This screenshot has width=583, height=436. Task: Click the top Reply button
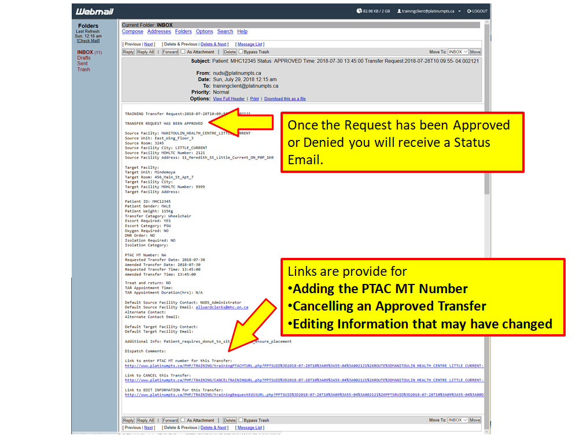click(128, 52)
